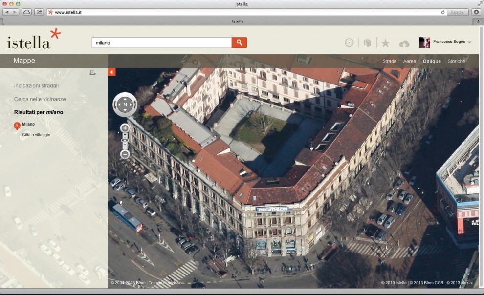The image size is (484, 295).
Task: Open the books library icon
Action: (367, 43)
